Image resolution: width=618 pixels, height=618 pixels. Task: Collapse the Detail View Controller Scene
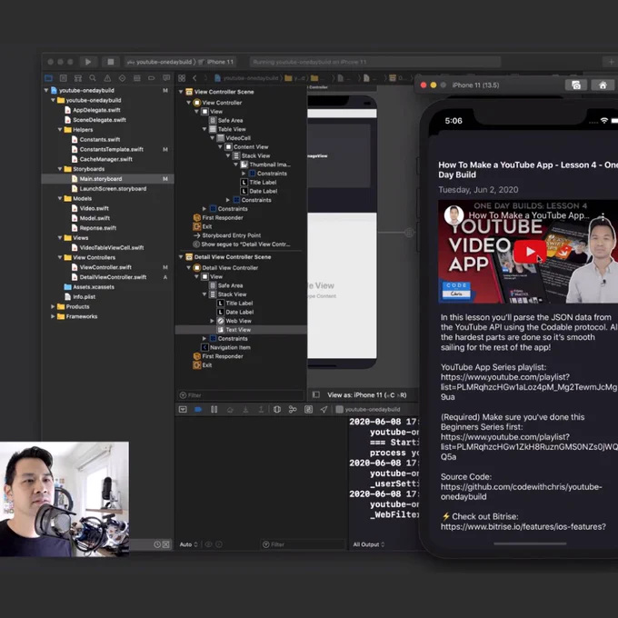pos(181,257)
